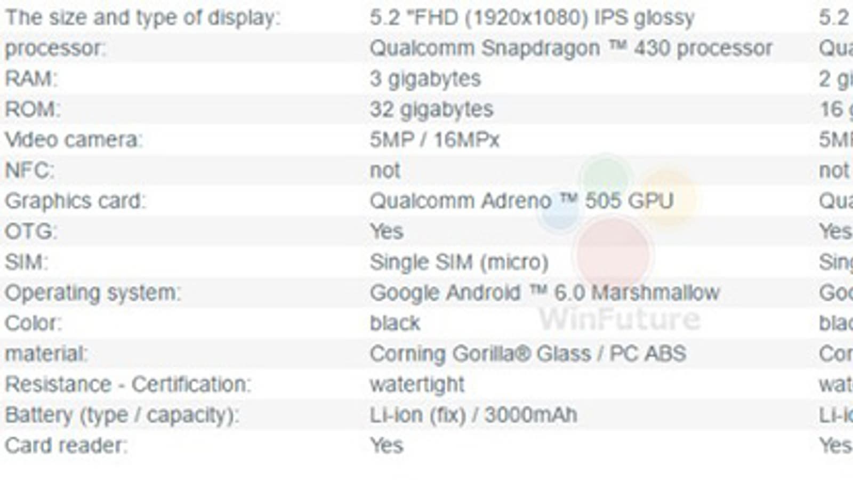Click the "Resistance - Certification:" label

point(128,385)
